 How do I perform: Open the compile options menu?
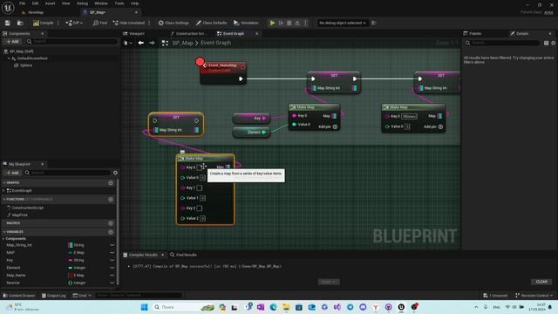(x=58, y=23)
